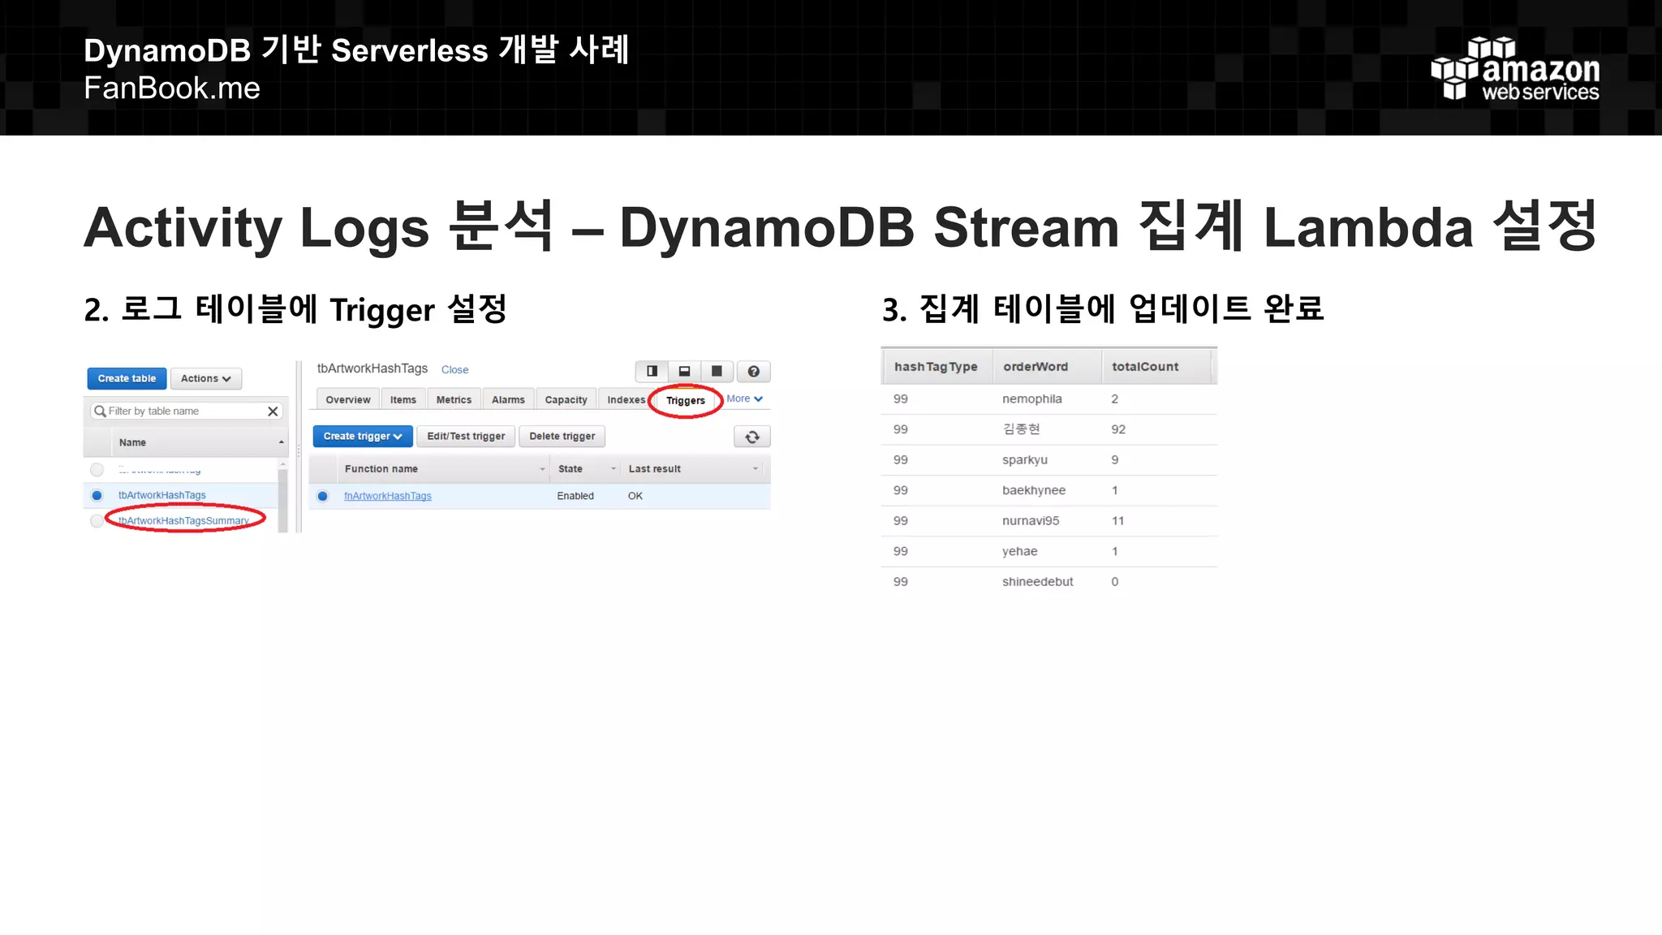Viewport: 1662px width, 935px height.
Task: Click the OK last result cell
Action: [635, 496]
